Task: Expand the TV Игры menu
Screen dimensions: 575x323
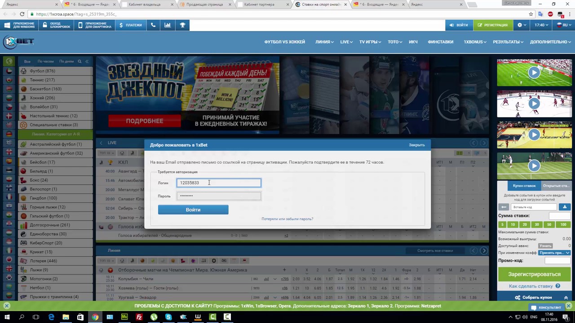Action: (370, 42)
